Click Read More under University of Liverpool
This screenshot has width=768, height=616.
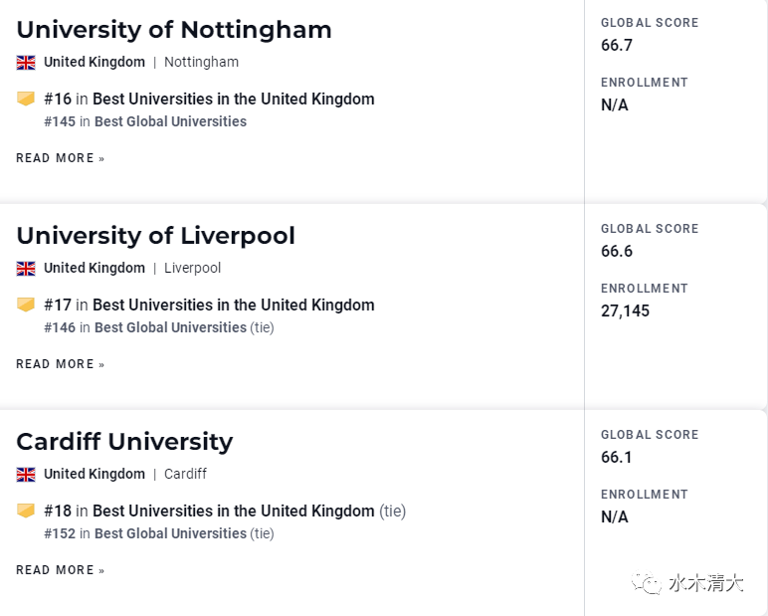[x=61, y=364]
